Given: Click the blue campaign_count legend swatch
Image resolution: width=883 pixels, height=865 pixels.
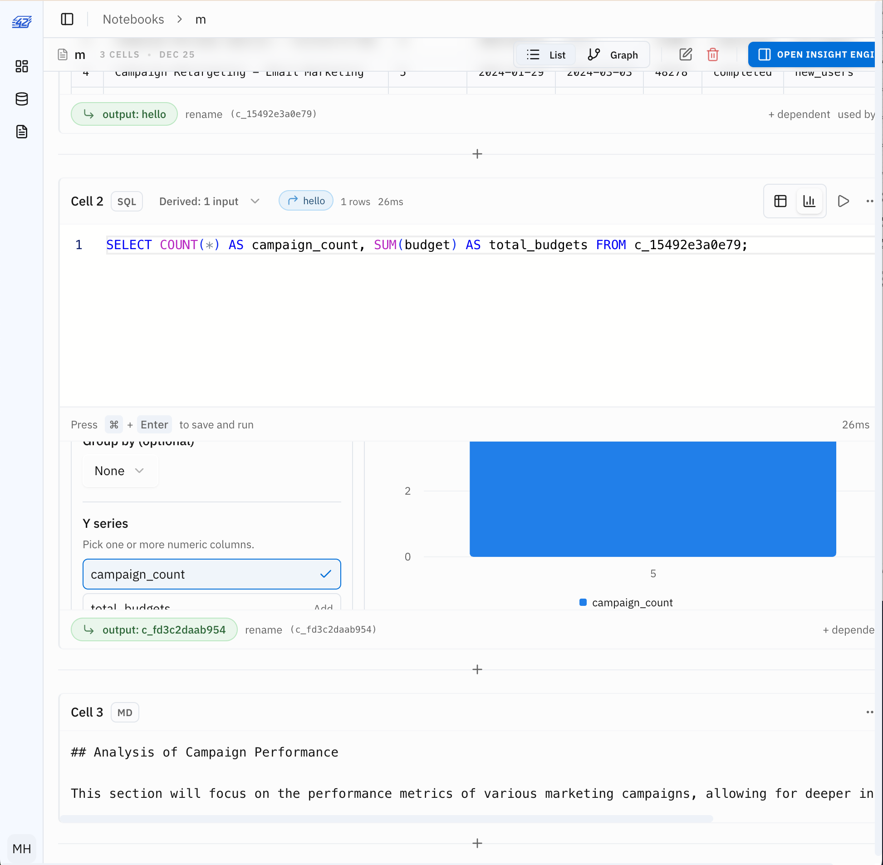Looking at the screenshot, I should [583, 602].
